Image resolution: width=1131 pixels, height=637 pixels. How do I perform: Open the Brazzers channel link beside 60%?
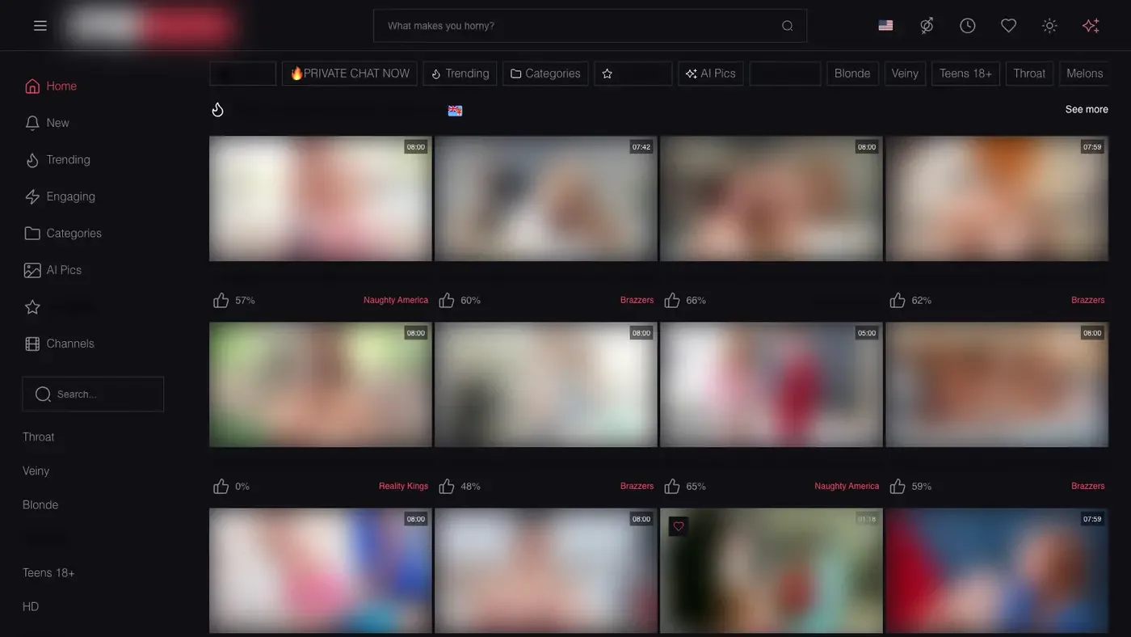coord(637,300)
